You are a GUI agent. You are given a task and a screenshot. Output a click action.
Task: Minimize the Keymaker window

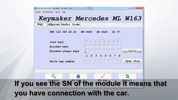(x=130, y=8)
